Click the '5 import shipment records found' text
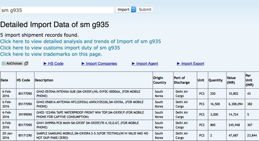Image resolution: width=259 pixels, height=141 pixels. (x=39, y=35)
